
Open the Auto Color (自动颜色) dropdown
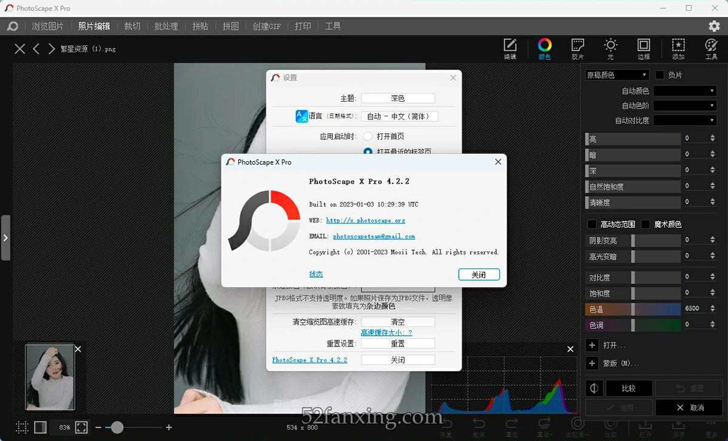(685, 91)
